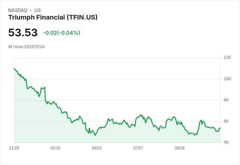Select the 60 price axis label

pyautogui.click(x=226, y=121)
